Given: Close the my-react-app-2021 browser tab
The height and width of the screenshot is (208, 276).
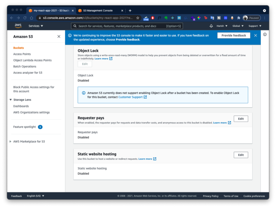Looking at the screenshot, I should pyautogui.click(x=73, y=11).
